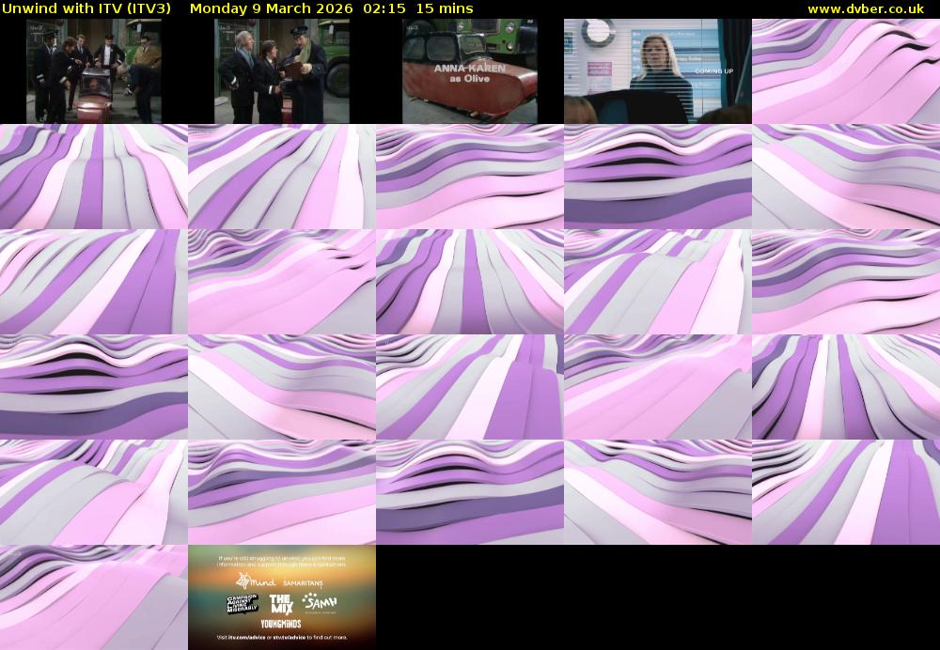The width and height of the screenshot is (940, 650).
Task: Click the SAMH logo
Action: [320, 602]
